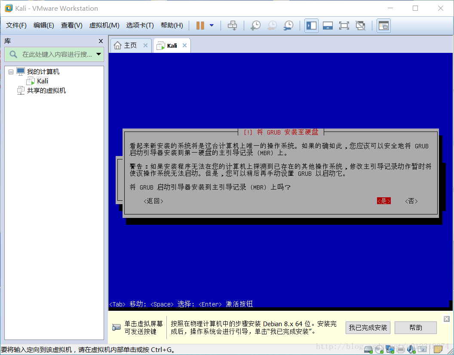Click the network adapter status icon

(x=390, y=350)
